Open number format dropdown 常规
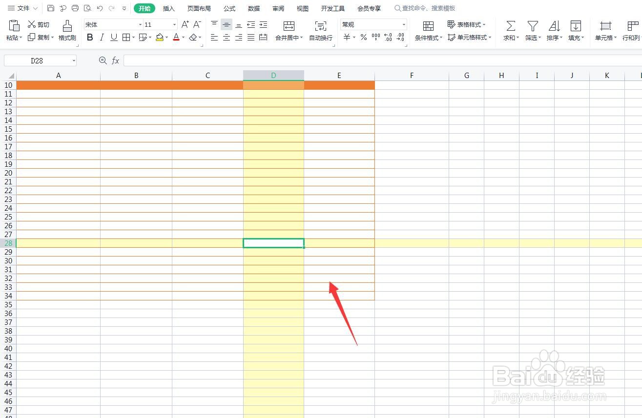 [404, 24]
